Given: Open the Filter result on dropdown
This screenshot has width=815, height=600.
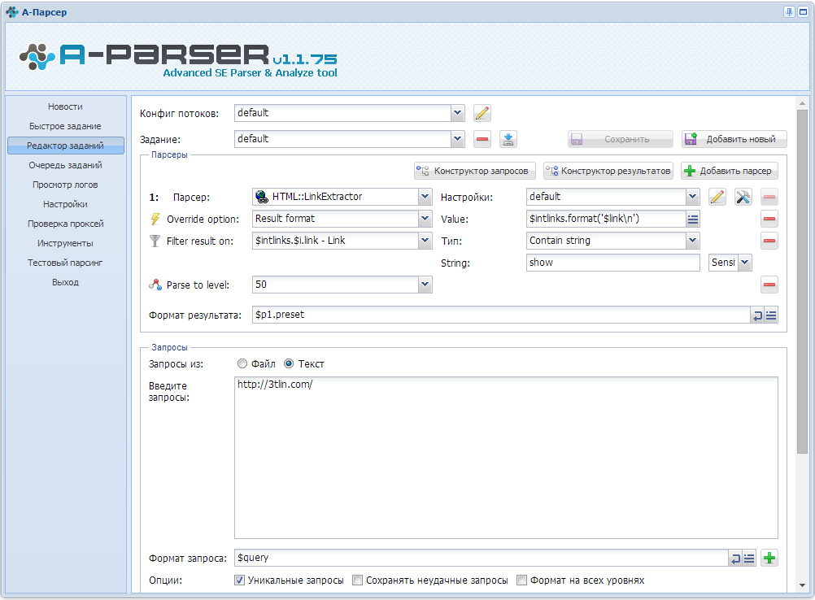Looking at the screenshot, I should click(x=425, y=240).
